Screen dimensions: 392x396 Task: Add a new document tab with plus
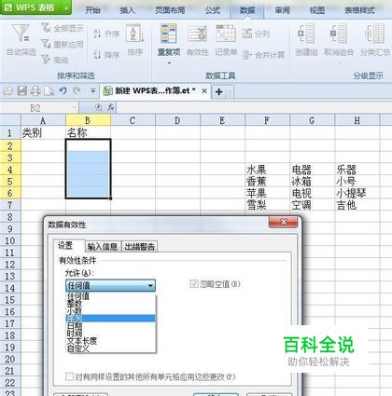218,91
